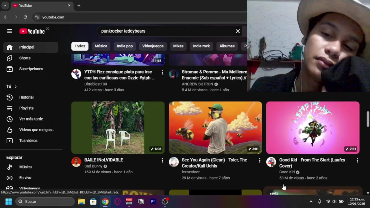Open options menu for Good Kid video
Screen dimensions: 370x208
[x=357, y=160]
